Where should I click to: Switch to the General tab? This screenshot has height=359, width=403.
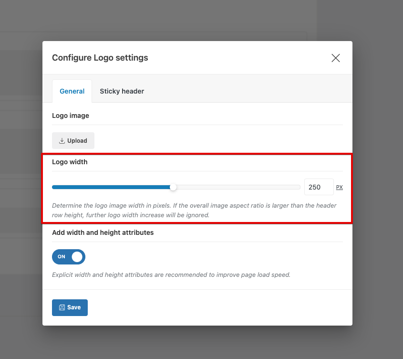tap(72, 91)
